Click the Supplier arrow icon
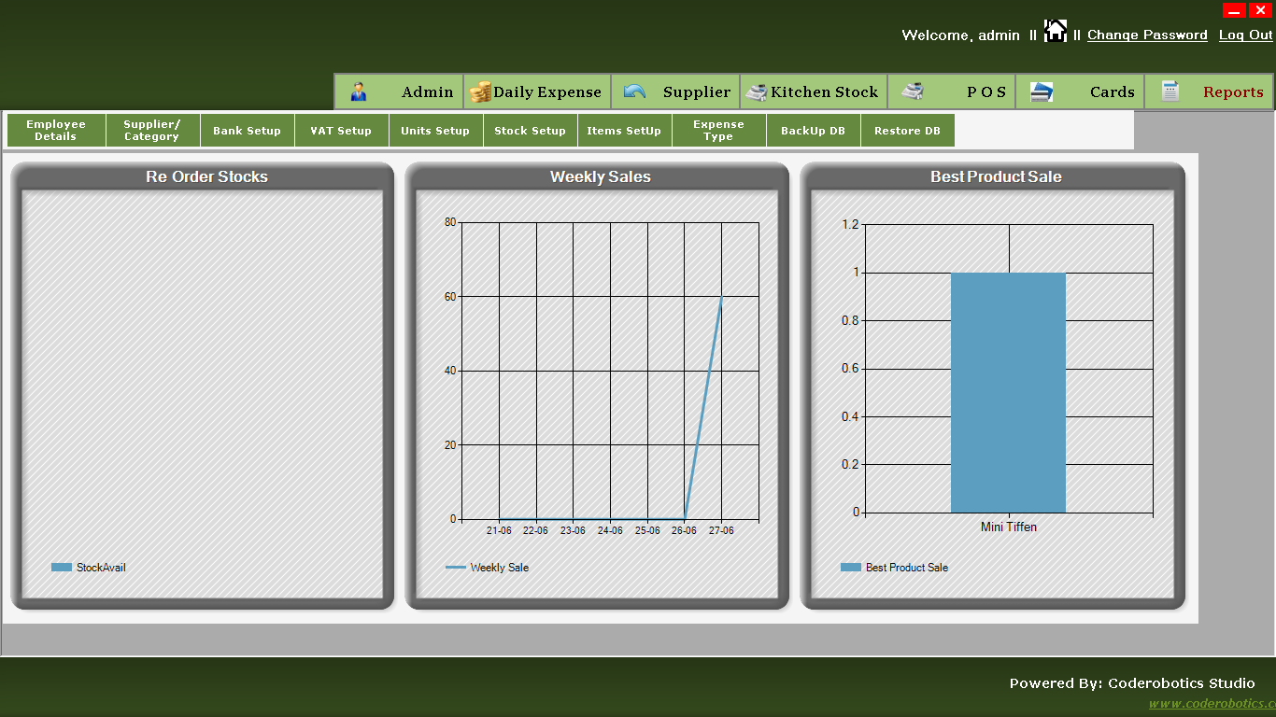The height and width of the screenshot is (717, 1276). [x=634, y=91]
